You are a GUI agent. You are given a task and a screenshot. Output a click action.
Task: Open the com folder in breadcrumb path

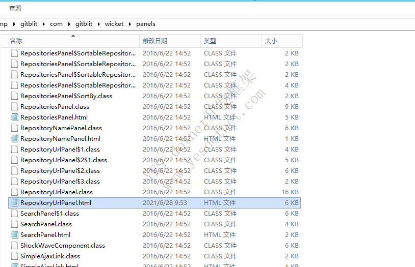(x=56, y=24)
